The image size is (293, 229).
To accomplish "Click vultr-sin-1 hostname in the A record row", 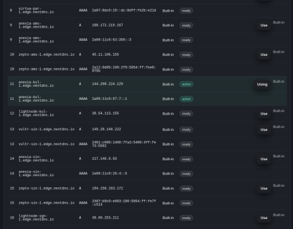I will click(46, 129).
